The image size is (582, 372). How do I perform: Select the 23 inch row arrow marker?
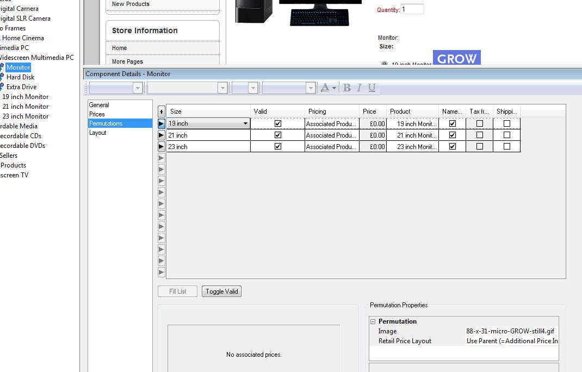[162, 147]
